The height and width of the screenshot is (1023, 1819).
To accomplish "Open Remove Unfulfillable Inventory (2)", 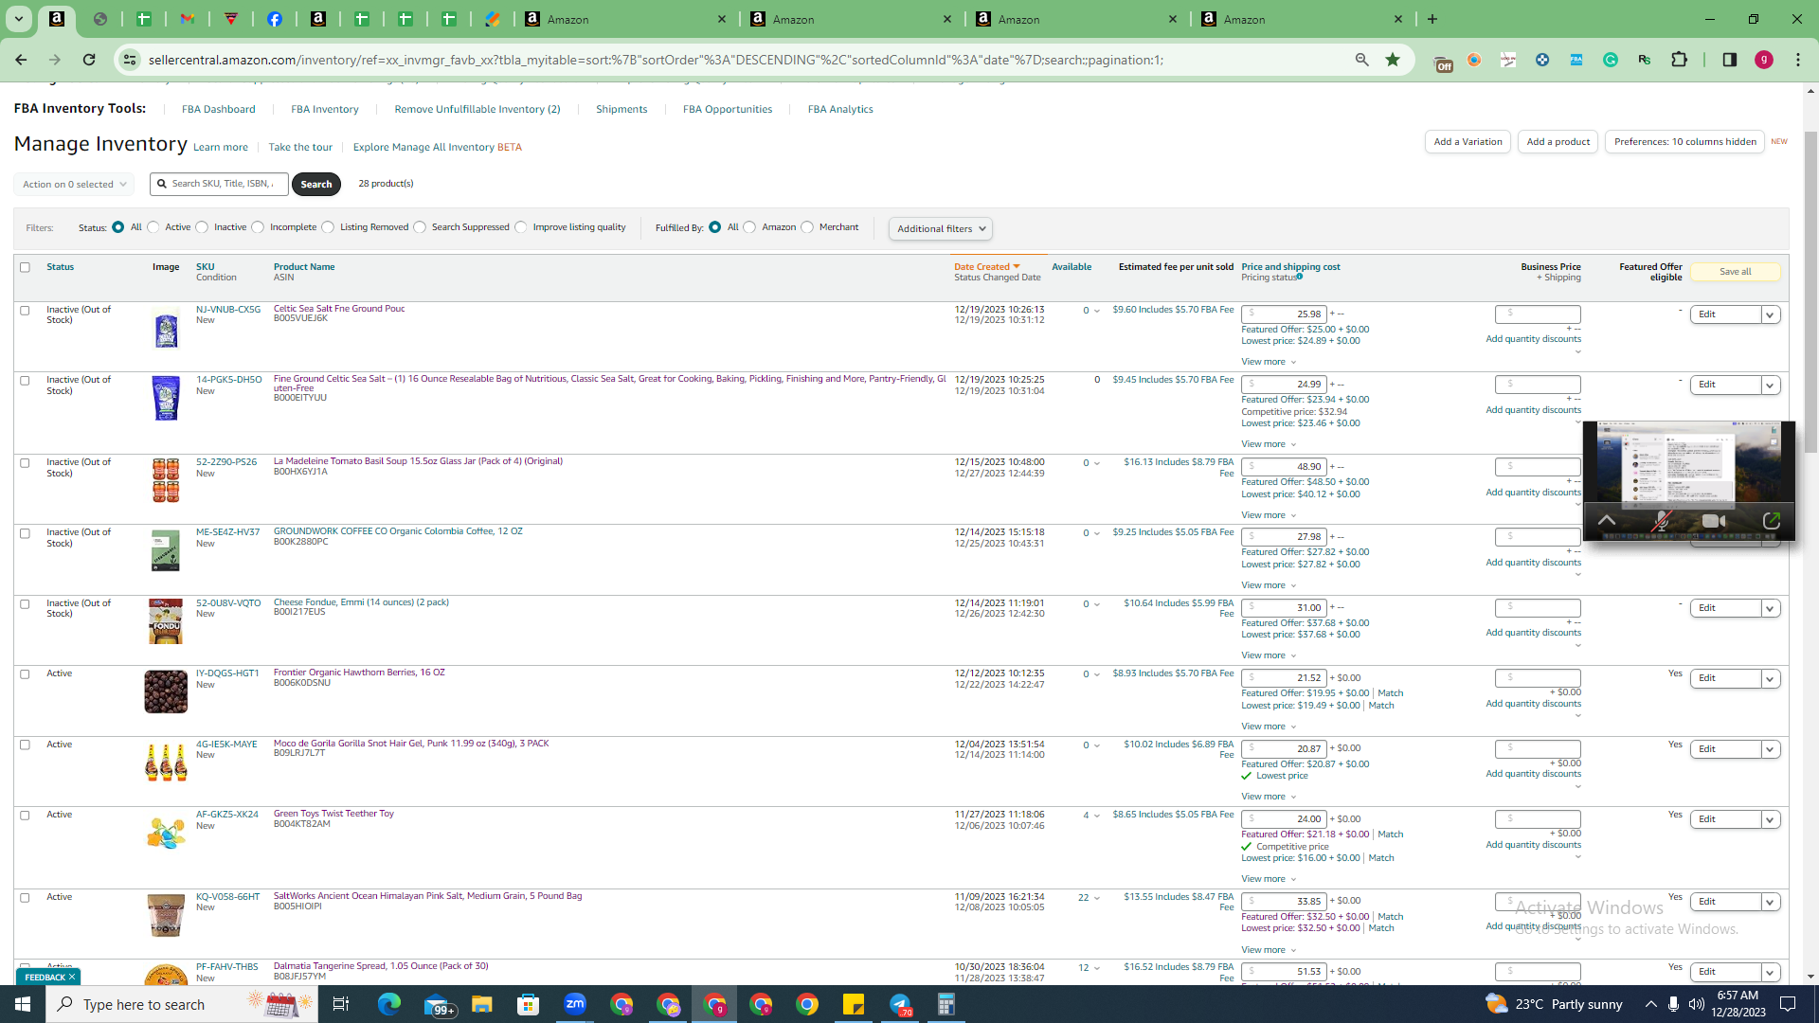I will tap(477, 109).
